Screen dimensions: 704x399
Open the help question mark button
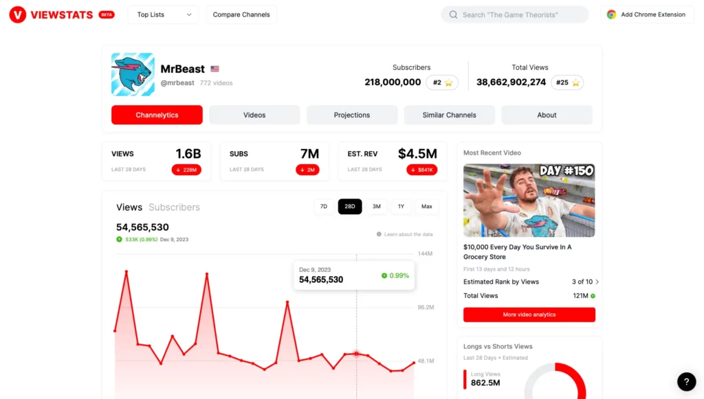point(687,382)
